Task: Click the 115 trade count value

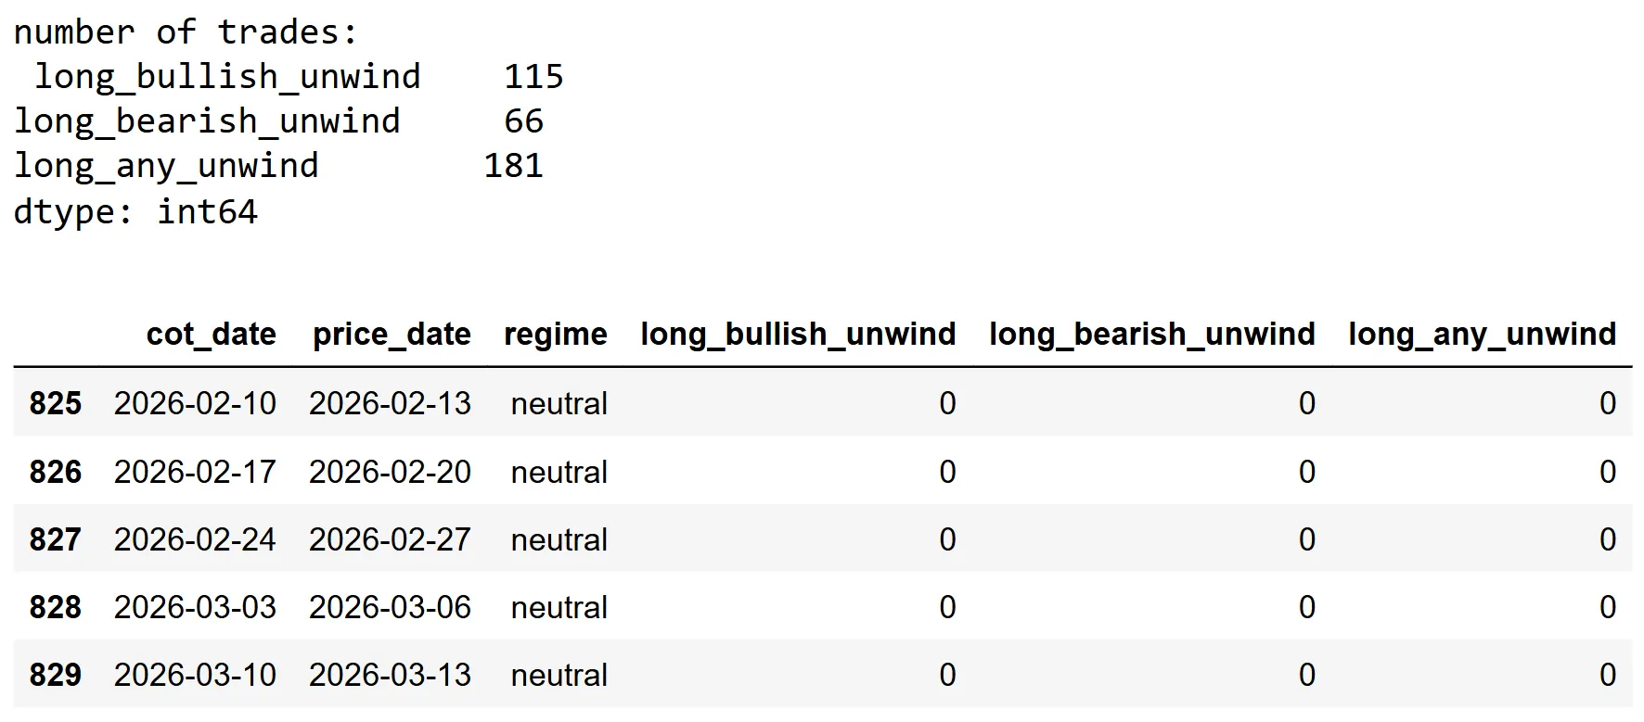Action: point(533,76)
